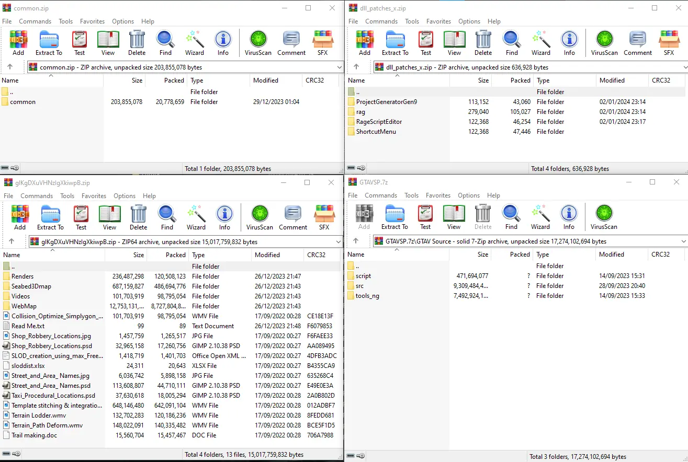Create SFX archive in common.zip window
Screen dimensions: 688x462
322,43
